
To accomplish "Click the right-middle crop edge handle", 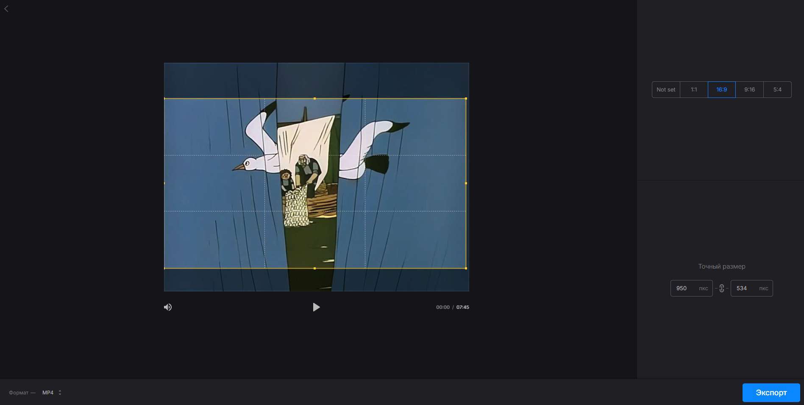I will pyautogui.click(x=466, y=183).
